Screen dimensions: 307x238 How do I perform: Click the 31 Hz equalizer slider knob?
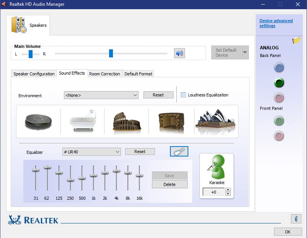(36, 170)
